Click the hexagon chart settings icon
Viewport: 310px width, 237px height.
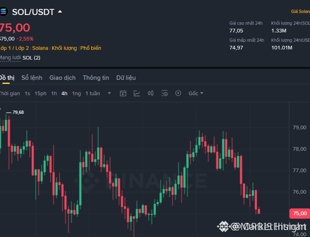pos(178,93)
